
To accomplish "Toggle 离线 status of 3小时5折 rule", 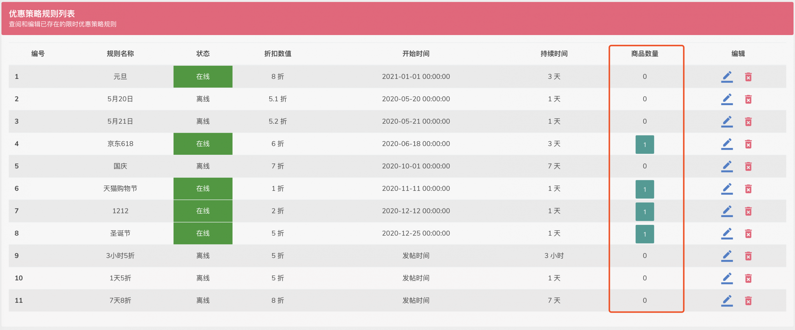I will pyautogui.click(x=203, y=256).
